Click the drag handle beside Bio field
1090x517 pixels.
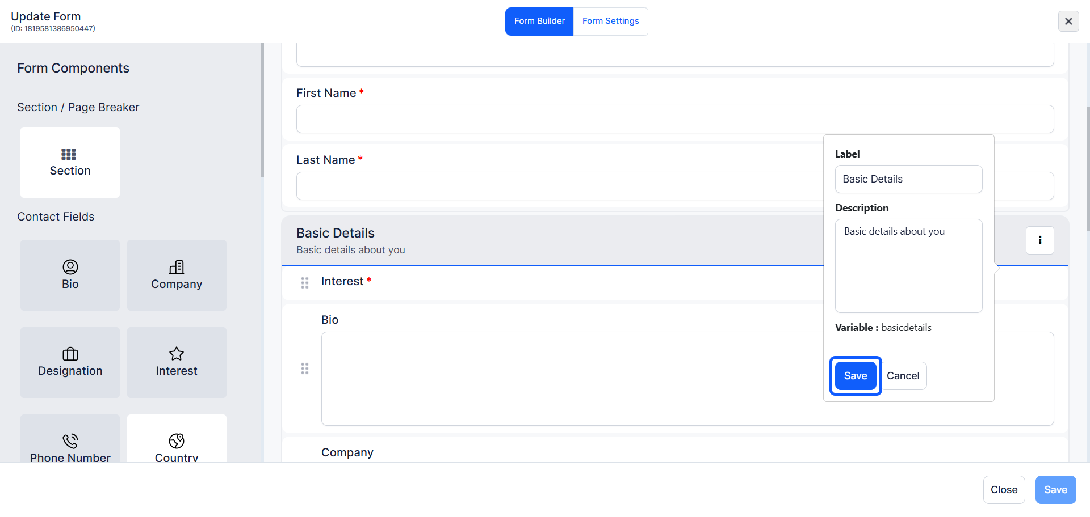(305, 368)
